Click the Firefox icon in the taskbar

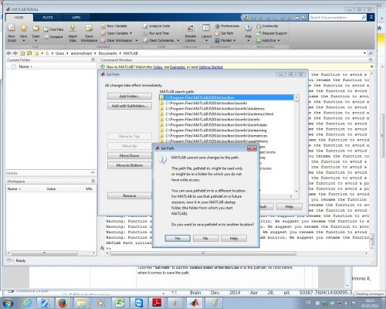pyautogui.click(x=63, y=303)
